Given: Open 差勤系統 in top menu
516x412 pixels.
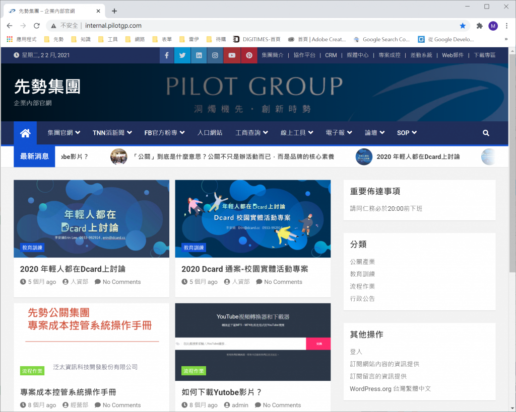Looking at the screenshot, I should (x=421, y=55).
